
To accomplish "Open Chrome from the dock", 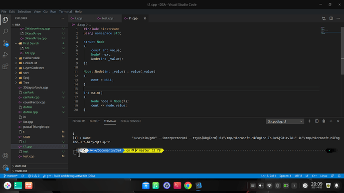I will coord(188,186).
